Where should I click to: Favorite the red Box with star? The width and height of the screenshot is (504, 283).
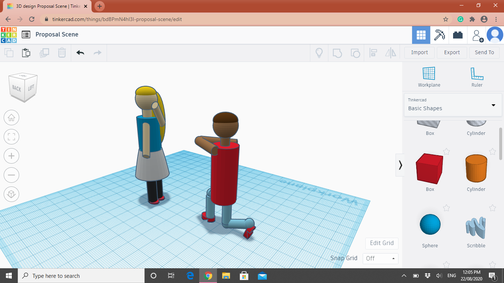tap(446, 151)
